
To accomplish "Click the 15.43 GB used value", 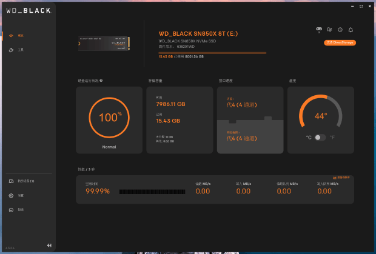I will click(x=168, y=121).
